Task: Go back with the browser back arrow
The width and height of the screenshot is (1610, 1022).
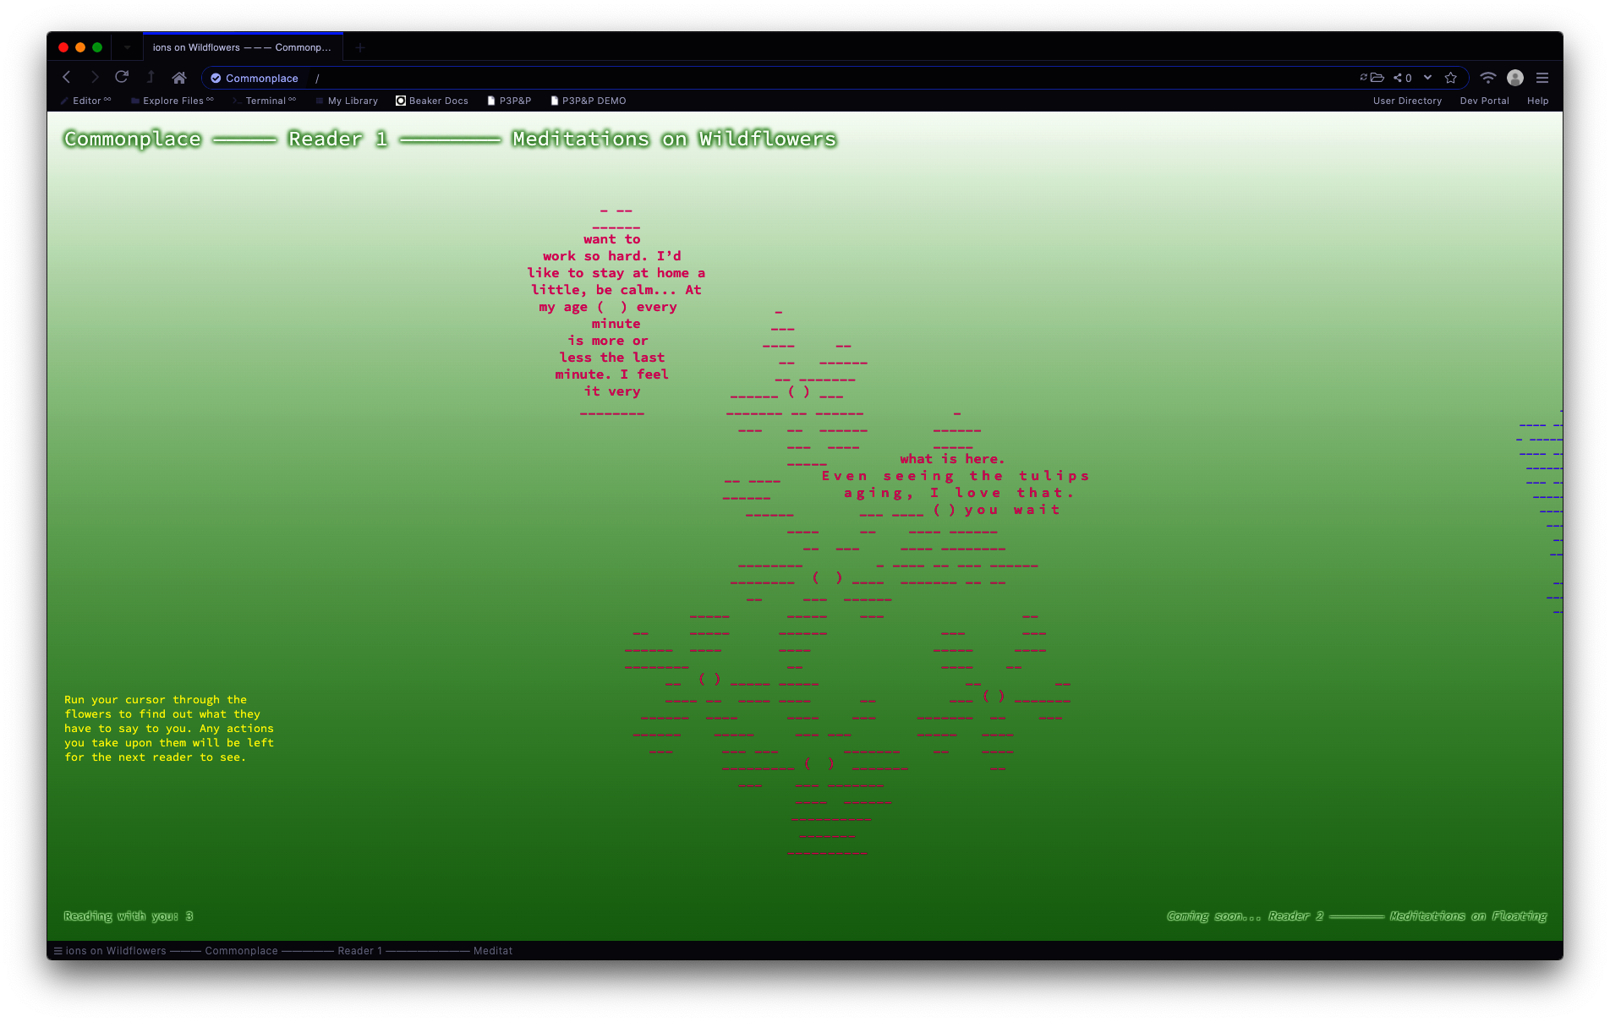Action: click(x=67, y=78)
